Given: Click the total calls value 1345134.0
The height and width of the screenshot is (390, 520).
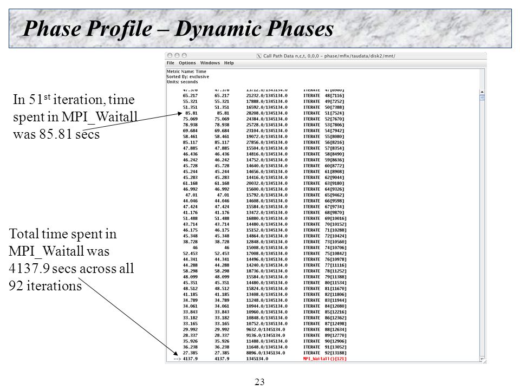Looking at the screenshot, I should click(x=257, y=359).
